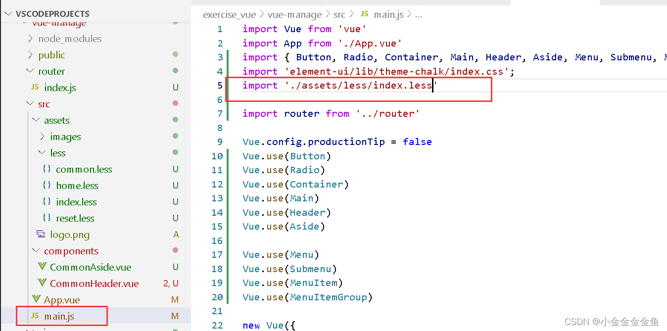The width and height of the screenshot is (667, 331).
Task: Click exercise_vue in the breadcrumb
Action: coord(229,14)
